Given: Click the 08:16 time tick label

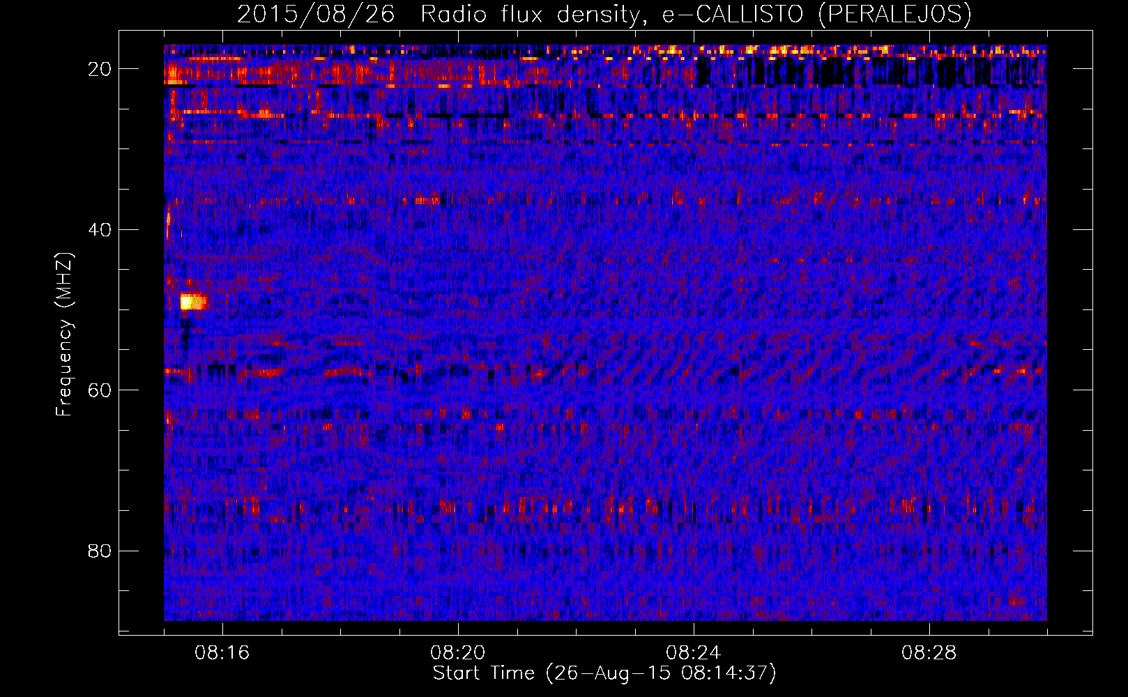Looking at the screenshot, I should (222, 653).
